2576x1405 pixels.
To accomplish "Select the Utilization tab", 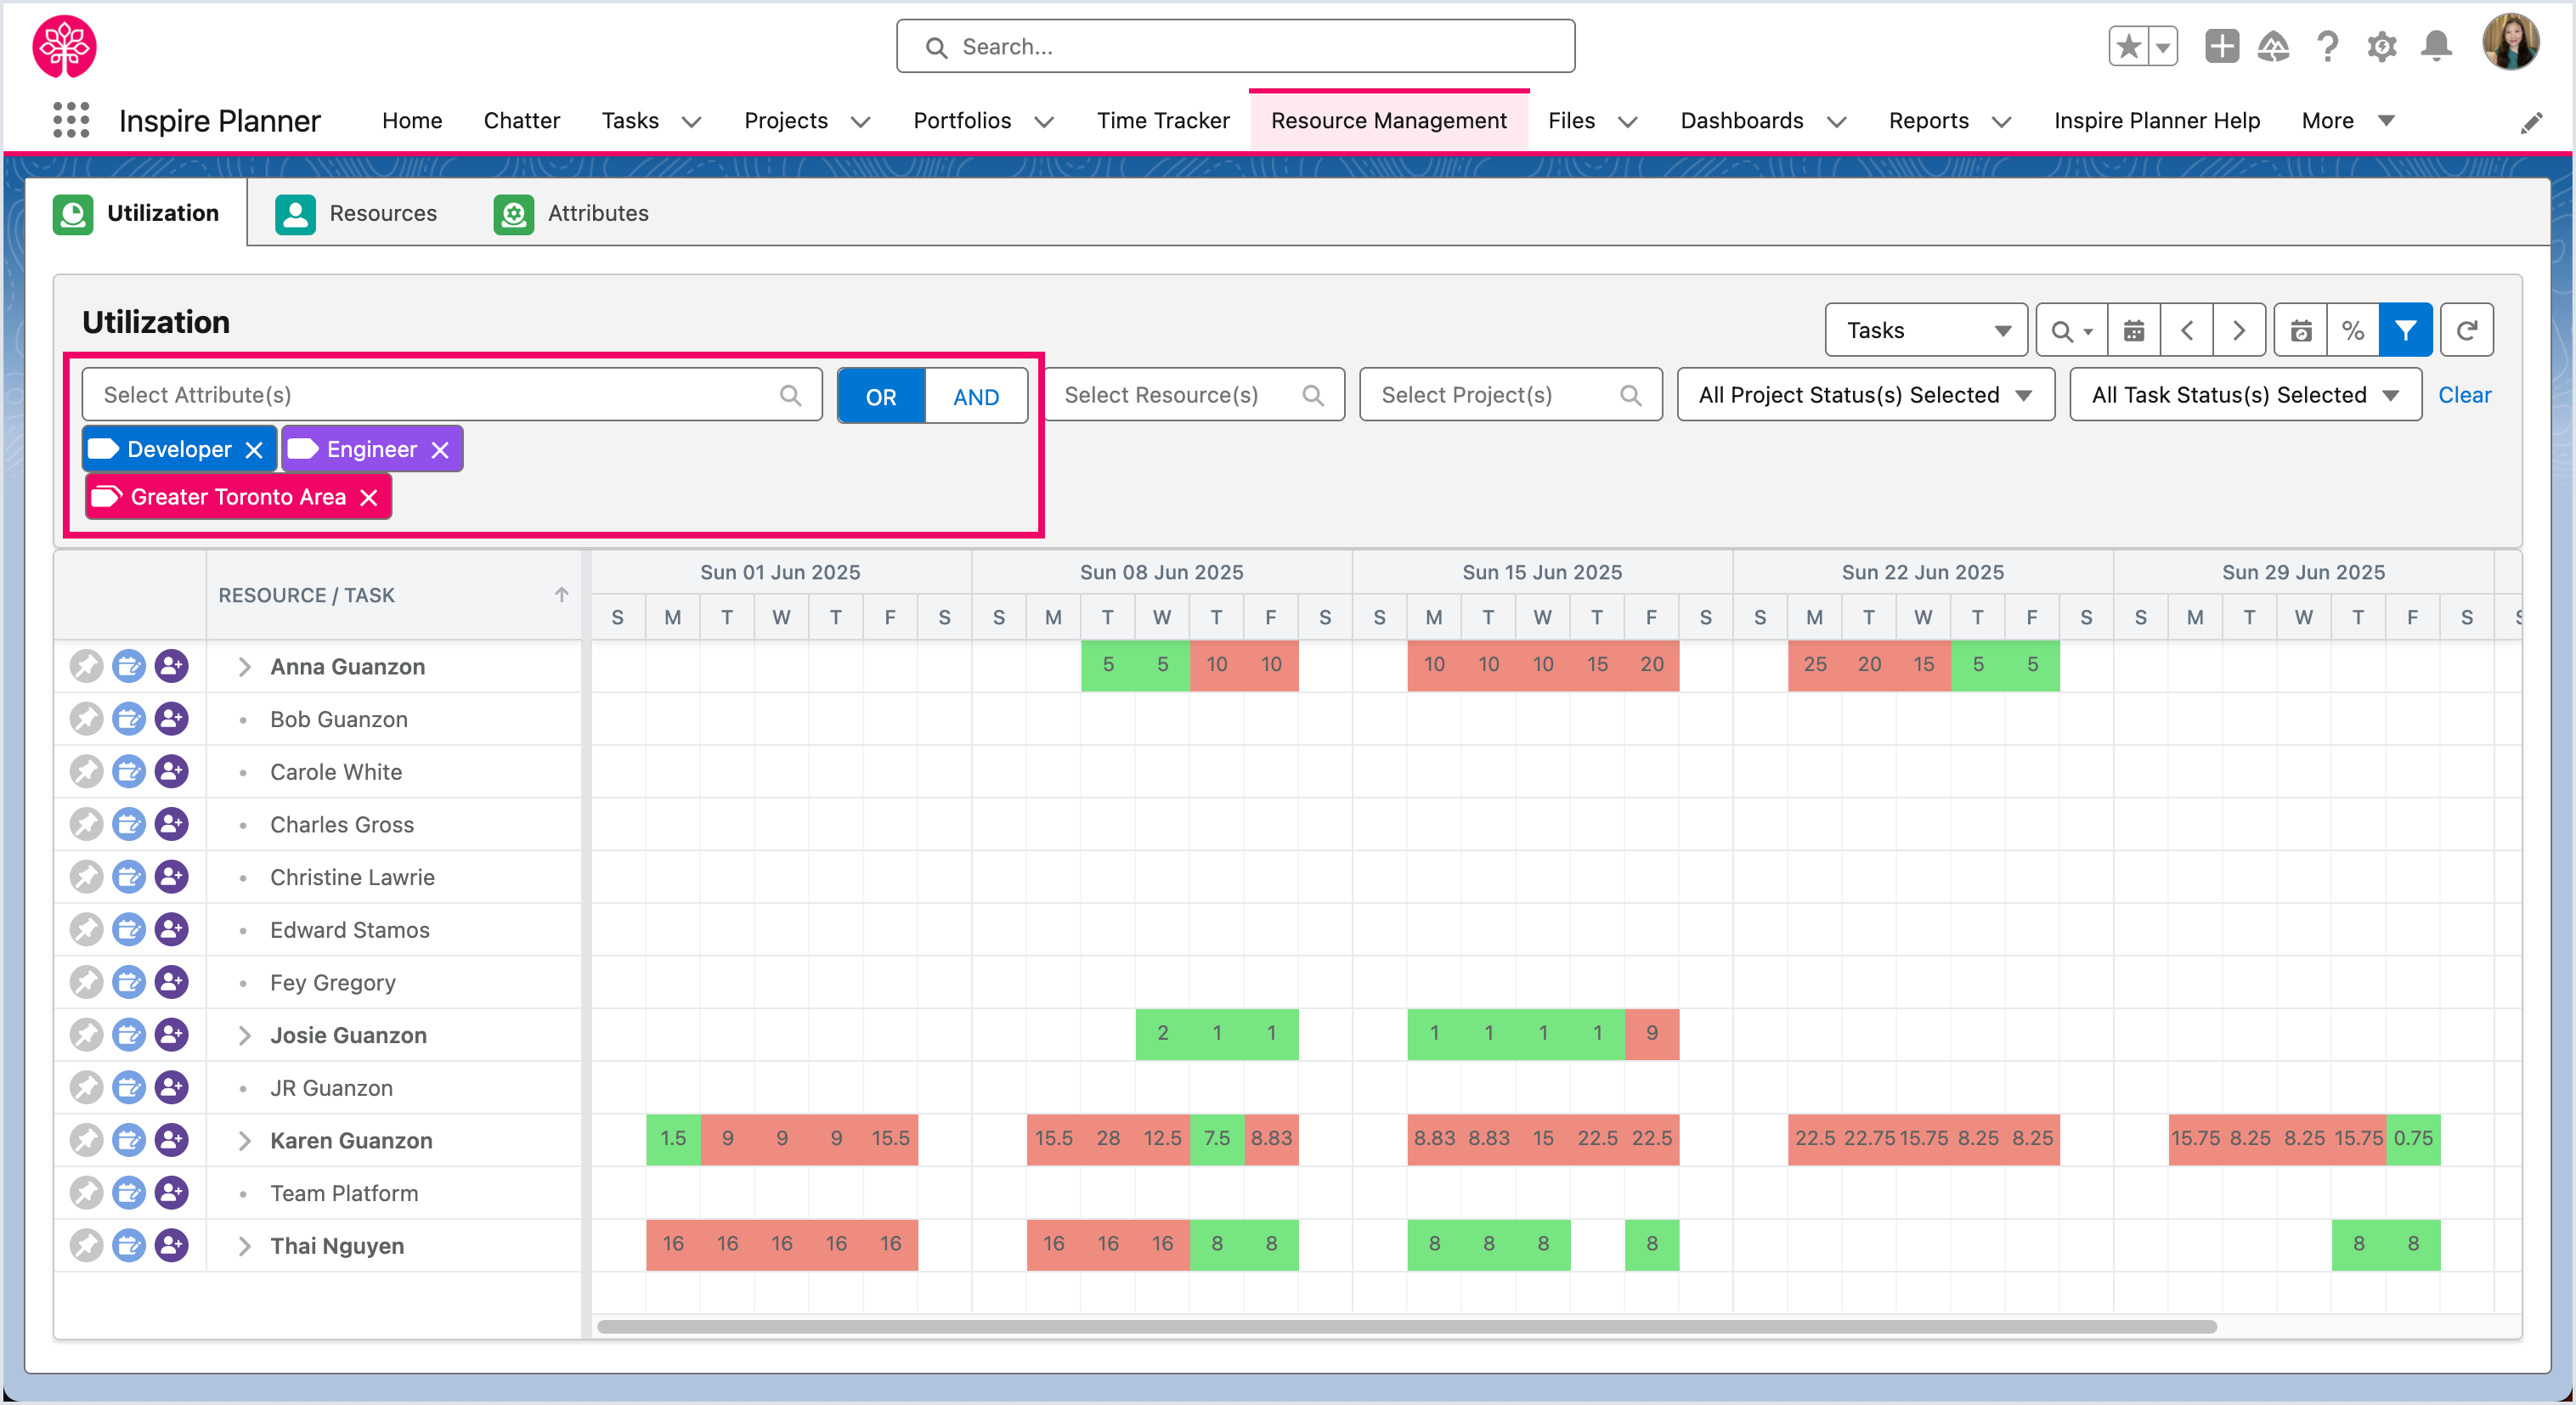I will click(x=136, y=213).
